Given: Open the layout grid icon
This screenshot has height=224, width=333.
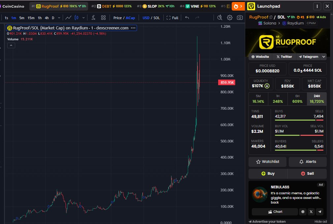Looking at the screenshot, I should point(103,18).
